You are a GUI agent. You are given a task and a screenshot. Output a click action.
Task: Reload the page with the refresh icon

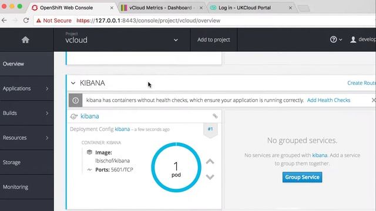coord(26,21)
